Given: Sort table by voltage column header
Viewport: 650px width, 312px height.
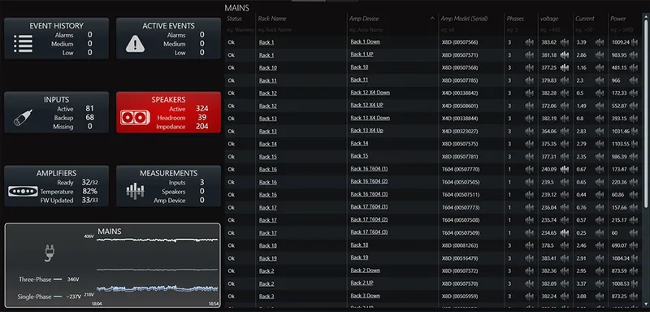Looking at the screenshot, I should click(549, 19).
